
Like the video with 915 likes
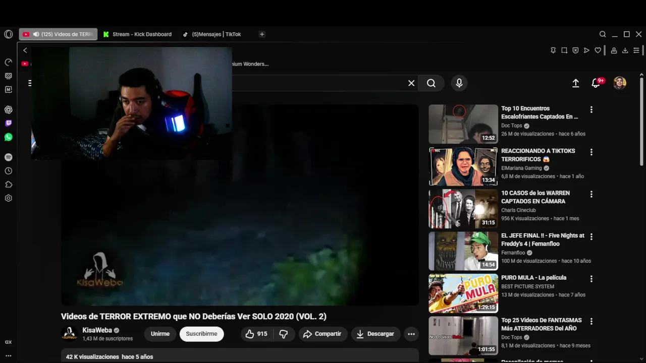[x=256, y=334]
